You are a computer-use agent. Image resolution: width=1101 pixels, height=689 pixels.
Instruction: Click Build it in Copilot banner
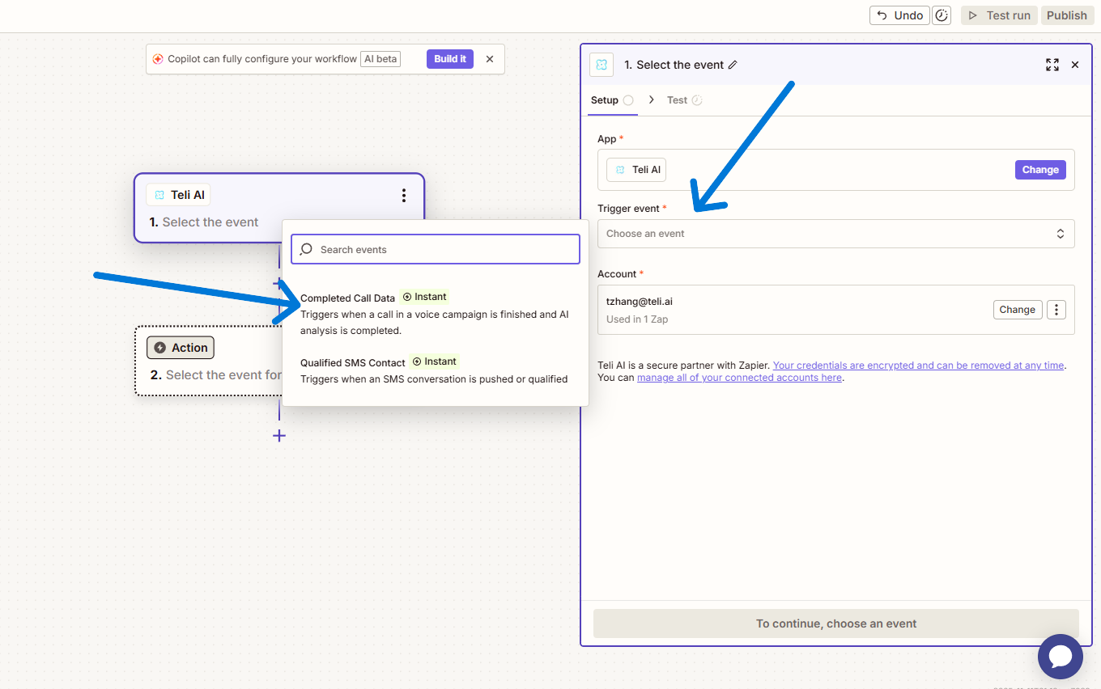pos(450,59)
